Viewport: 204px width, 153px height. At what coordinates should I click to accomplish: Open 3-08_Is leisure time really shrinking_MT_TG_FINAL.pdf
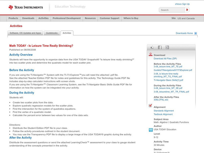click(x=168, y=75)
